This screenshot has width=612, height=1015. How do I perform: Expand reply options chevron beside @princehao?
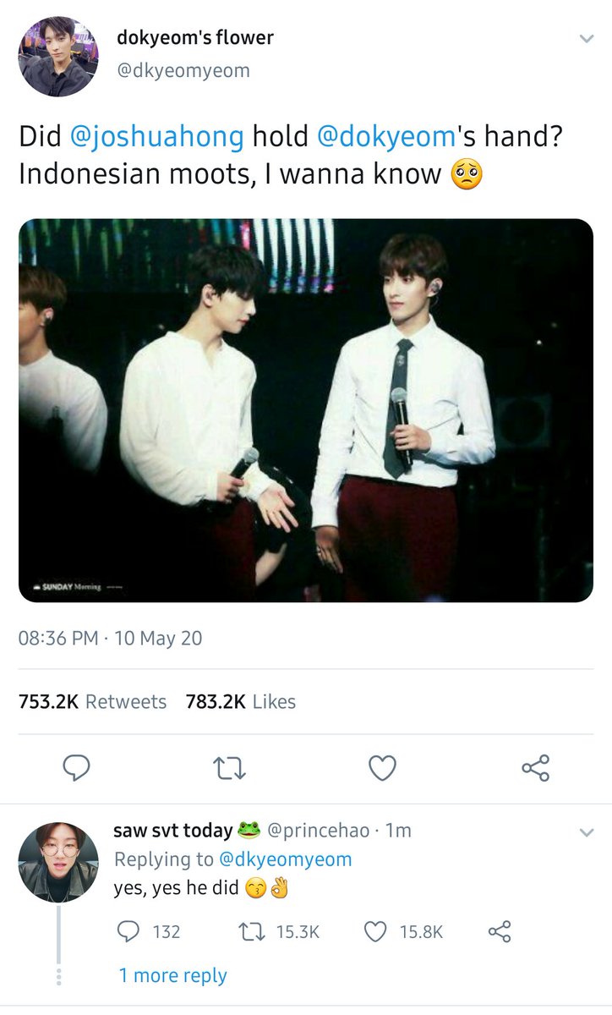click(585, 833)
